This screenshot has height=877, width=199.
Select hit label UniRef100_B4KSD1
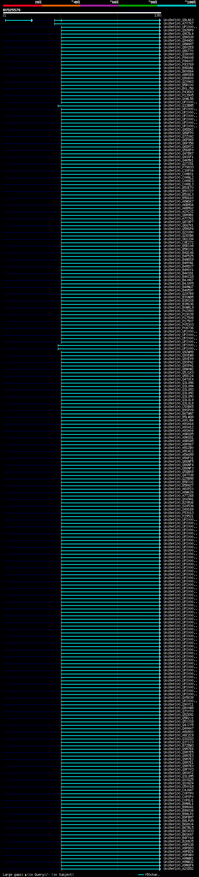click(178, 273)
